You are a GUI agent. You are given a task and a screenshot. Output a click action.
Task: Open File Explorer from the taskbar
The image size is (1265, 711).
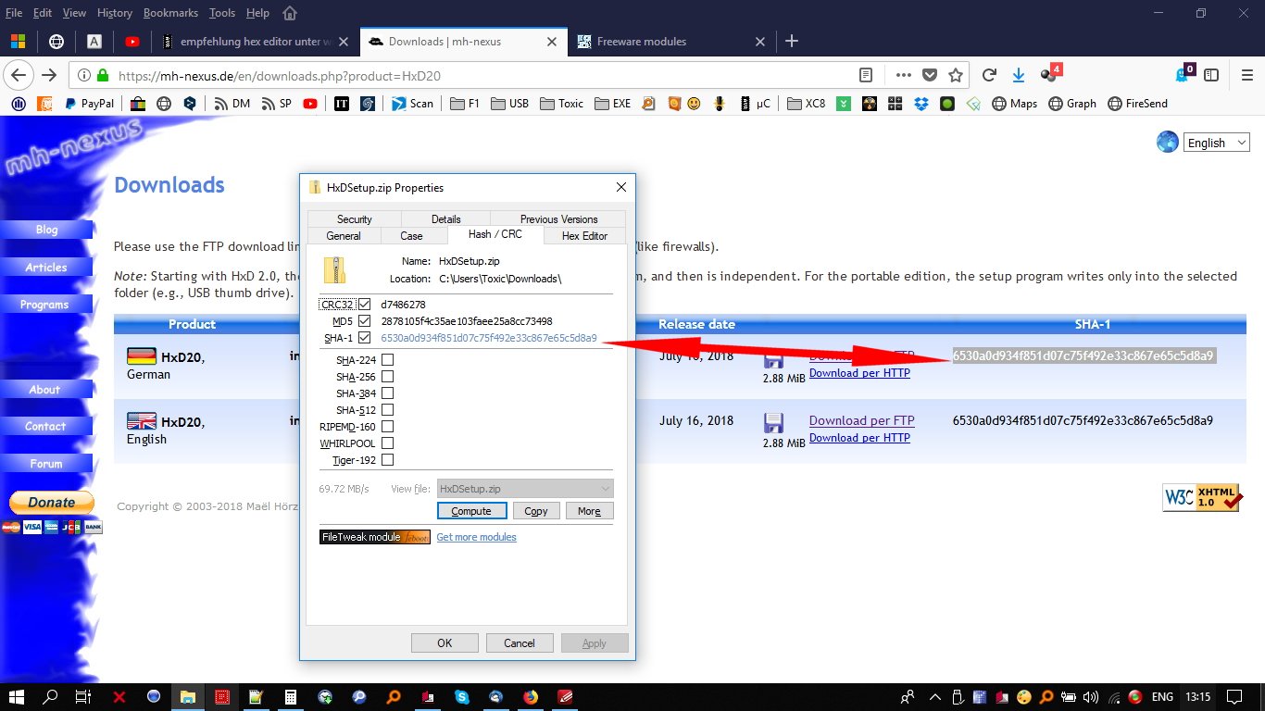[188, 696]
